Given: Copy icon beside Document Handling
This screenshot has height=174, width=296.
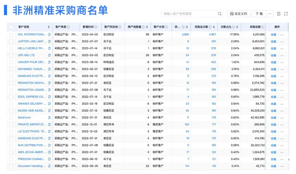Looking at the screenshot, I should [x=49, y=166].
